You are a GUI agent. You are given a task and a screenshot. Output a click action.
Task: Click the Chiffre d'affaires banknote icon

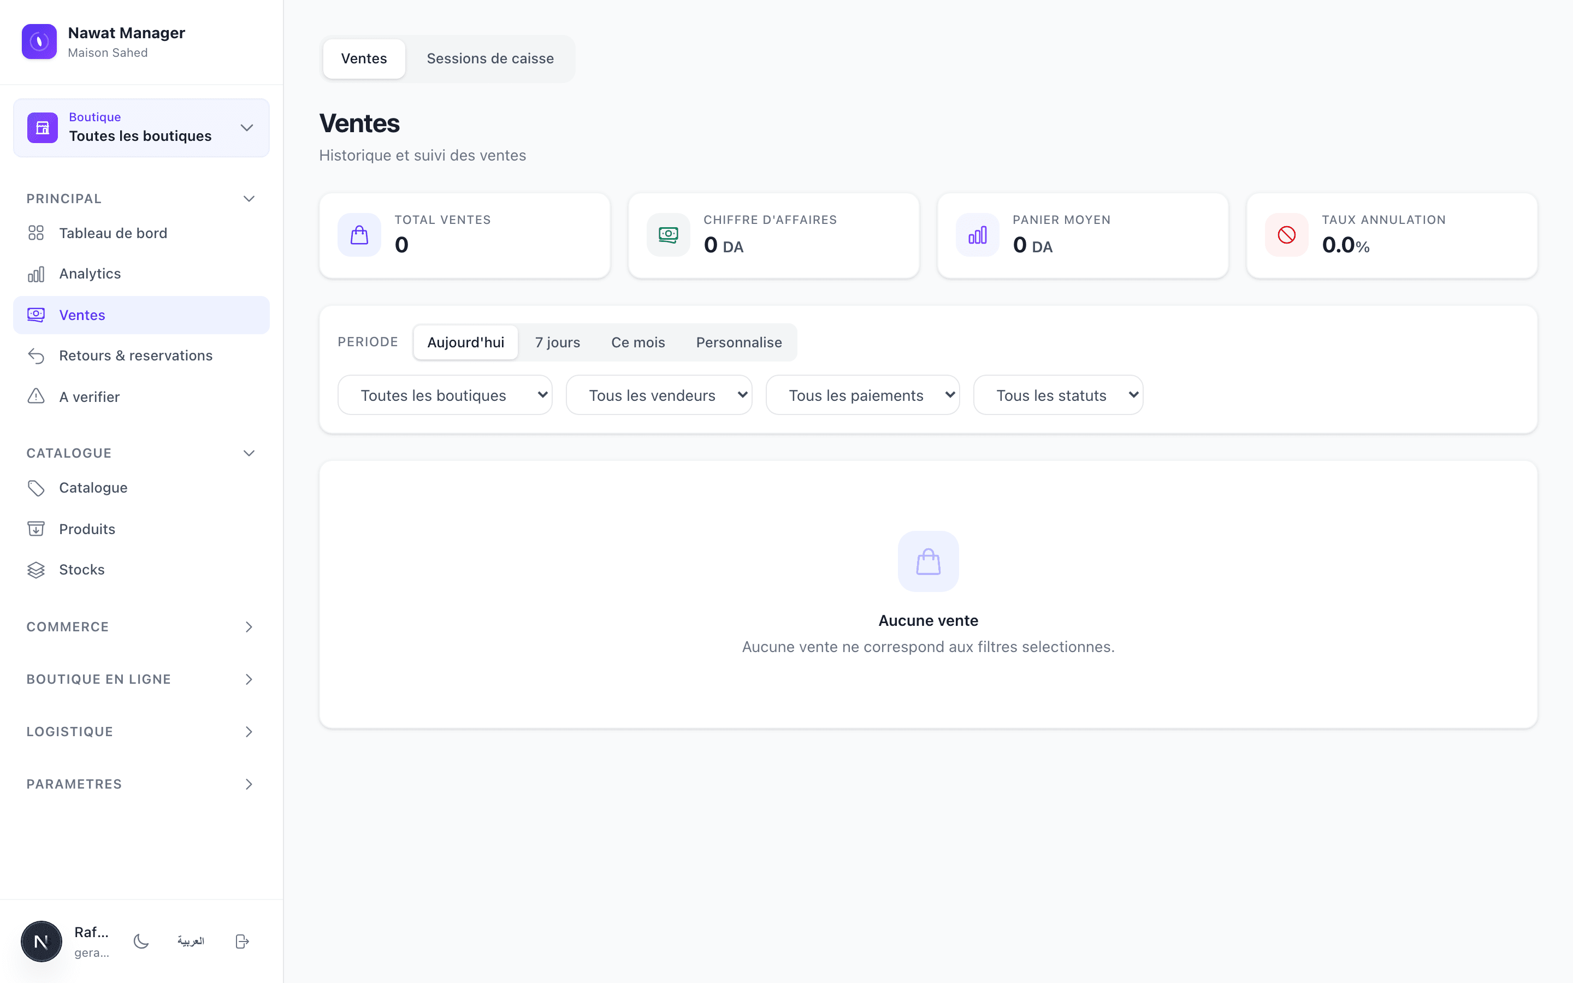pyautogui.click(x=668, y=235)
